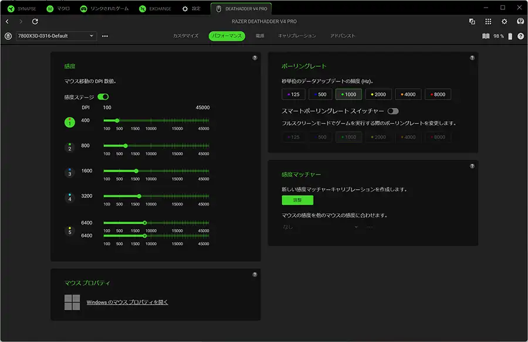Viewport: 528px width, 342px height.
Task: Open the Synapse home tab
Action: click(x=22, y=9)
